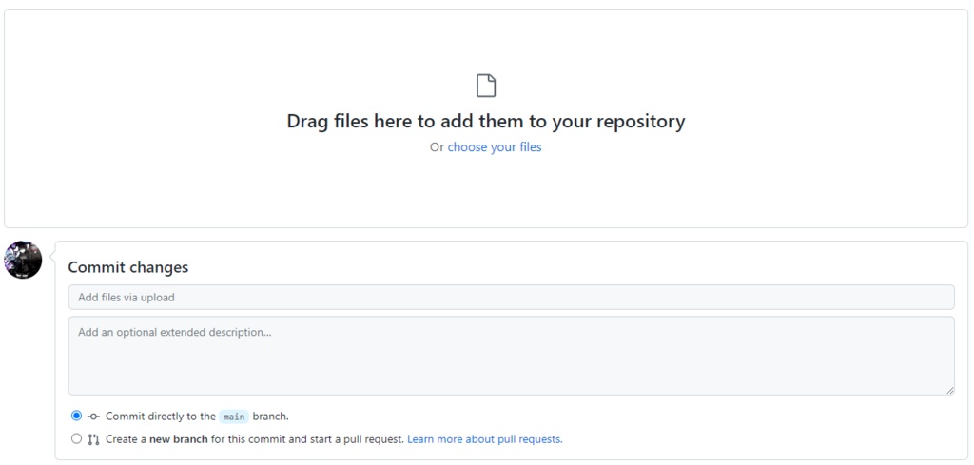Open the user avatar beside Commit changes
This screenshot has height=465, width=974.
(24, 260)
